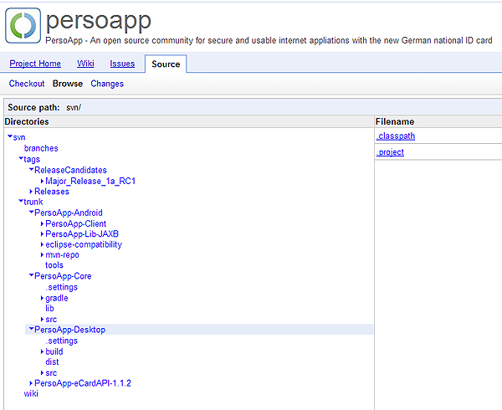The image size is (502, 410).
Task: Open the Changes sub-navigation link
Action: (107, 84)
